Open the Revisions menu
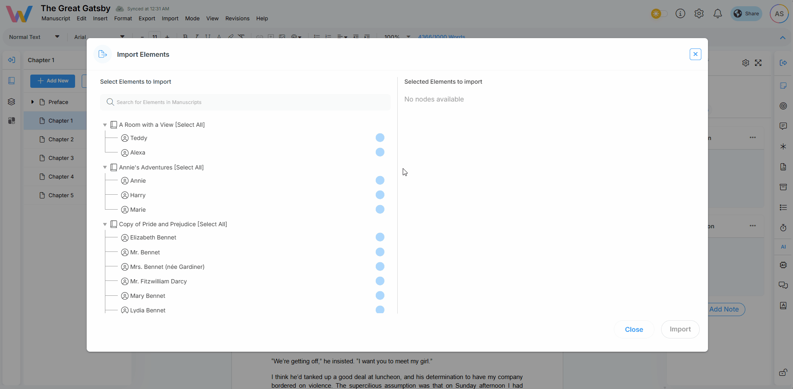The height and width of the screenshot is (389, 793). [x=237, y=19]
